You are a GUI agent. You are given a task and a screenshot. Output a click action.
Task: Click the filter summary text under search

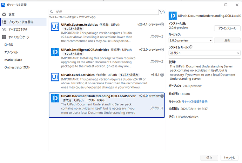pyautogui.click(x=72, y=17)
